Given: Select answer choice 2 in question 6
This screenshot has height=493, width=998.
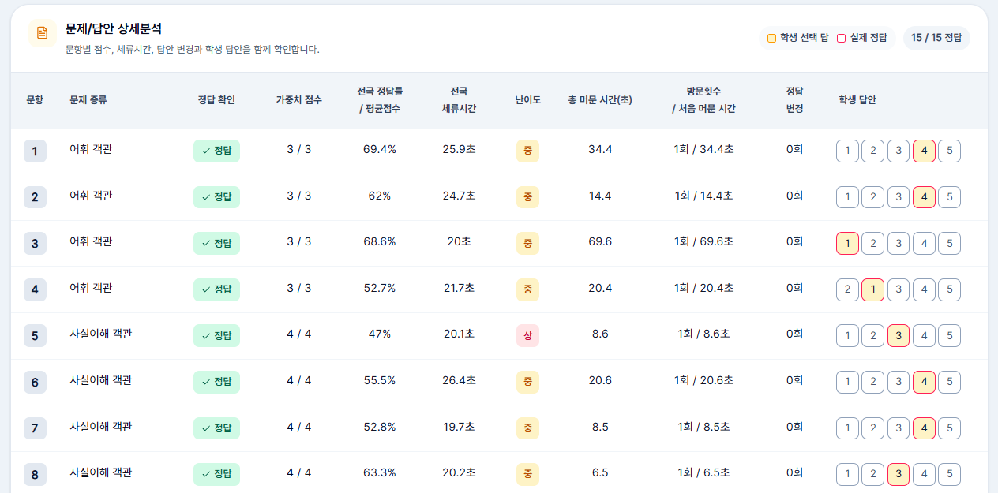Looking at the screenshot, I should pyautogui.click(x=872, y=382).
